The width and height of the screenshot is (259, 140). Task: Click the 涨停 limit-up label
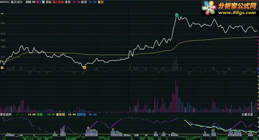(68, 2)
